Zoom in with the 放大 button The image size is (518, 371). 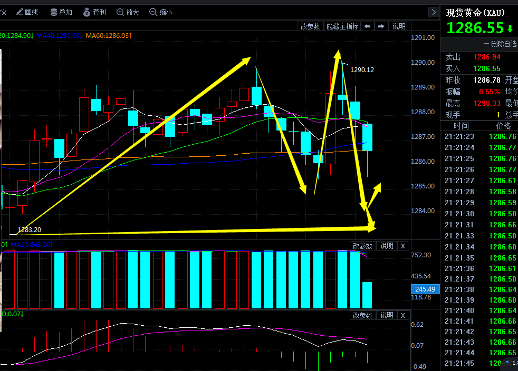pos(128,12)
